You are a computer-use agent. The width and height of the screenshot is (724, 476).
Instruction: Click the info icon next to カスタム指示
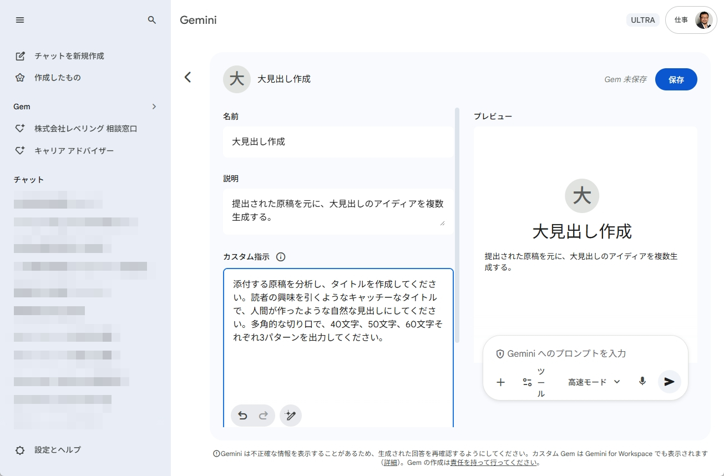coord(281,257)
